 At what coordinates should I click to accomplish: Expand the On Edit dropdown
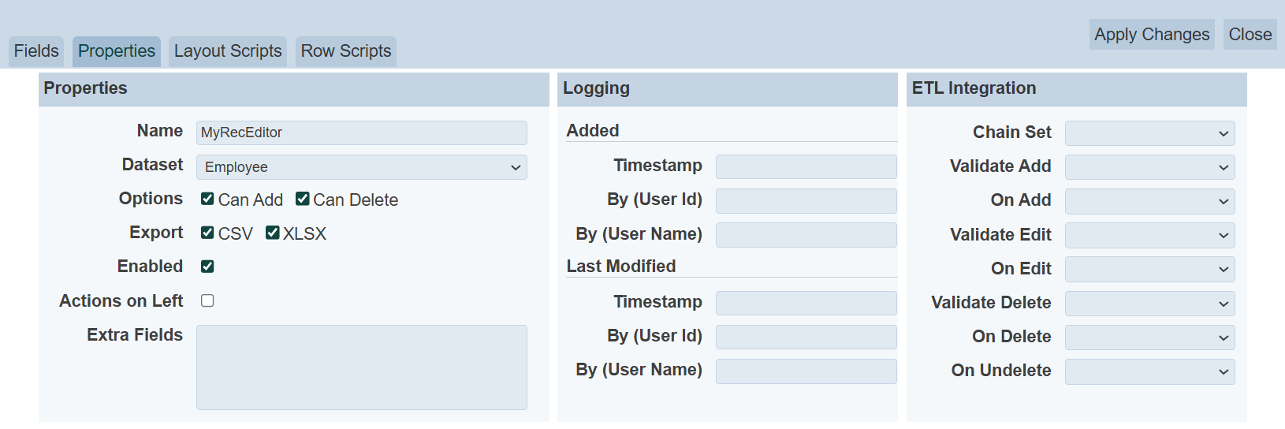[1149, 269]
